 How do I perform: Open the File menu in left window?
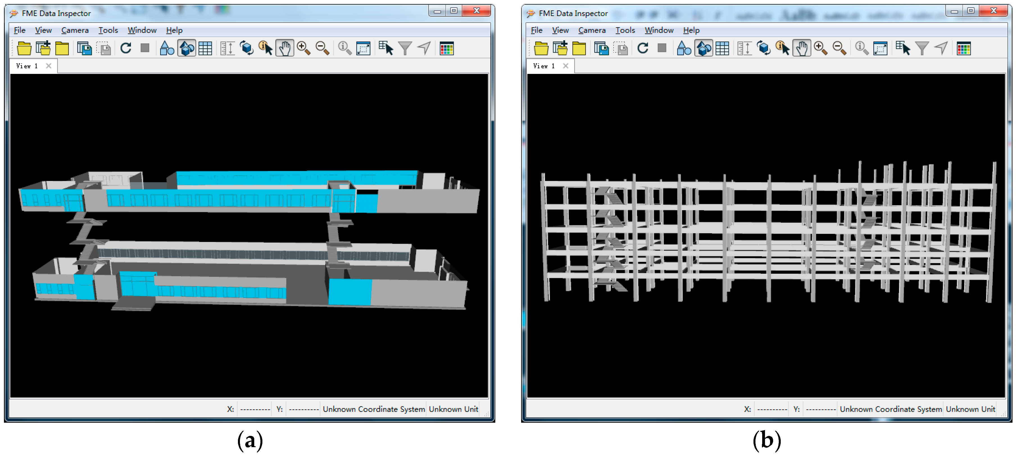pyautogui.click(x=19, y=30)
